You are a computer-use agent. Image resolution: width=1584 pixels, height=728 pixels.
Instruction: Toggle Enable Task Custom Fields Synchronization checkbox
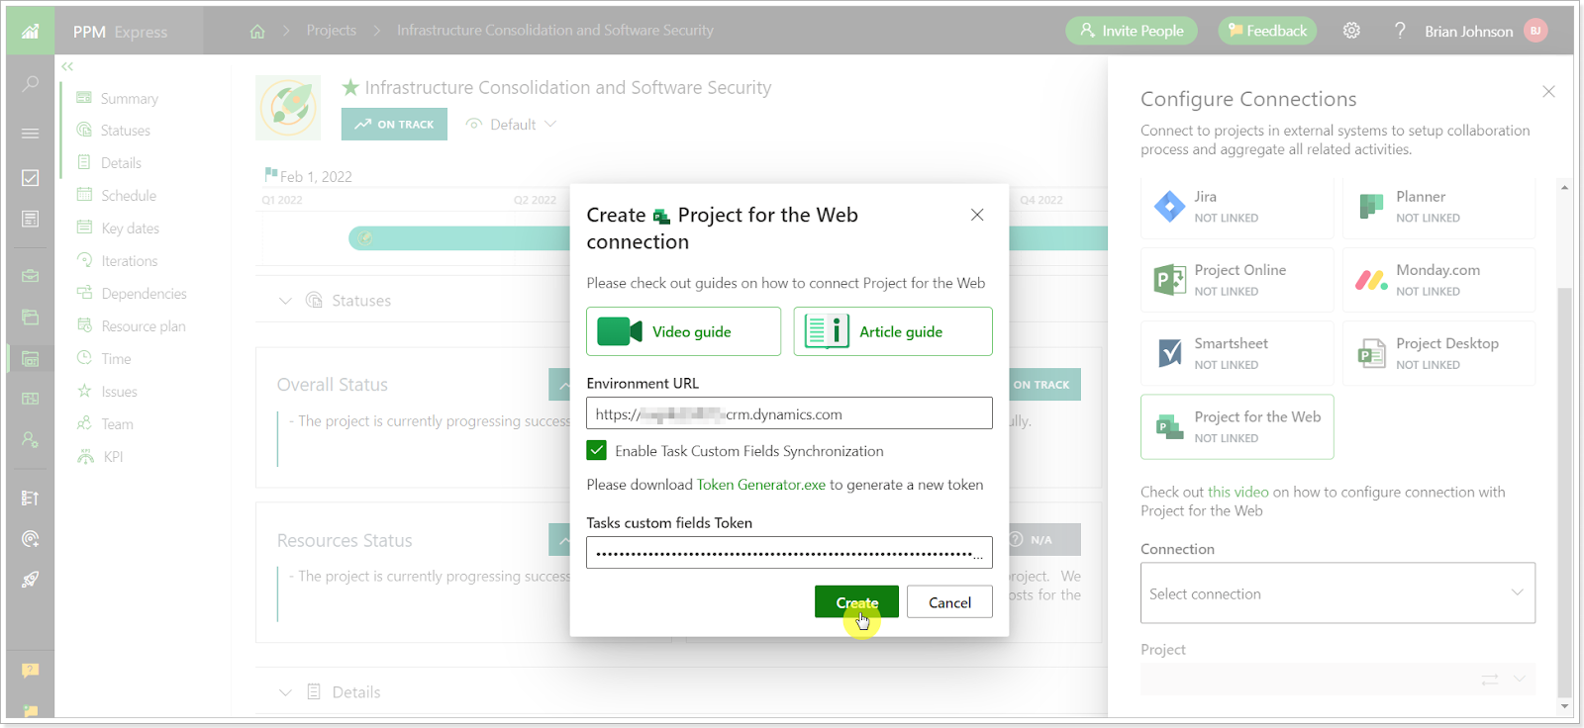596,450
